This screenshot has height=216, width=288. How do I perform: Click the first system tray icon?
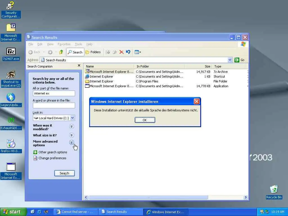click(262, 212)
